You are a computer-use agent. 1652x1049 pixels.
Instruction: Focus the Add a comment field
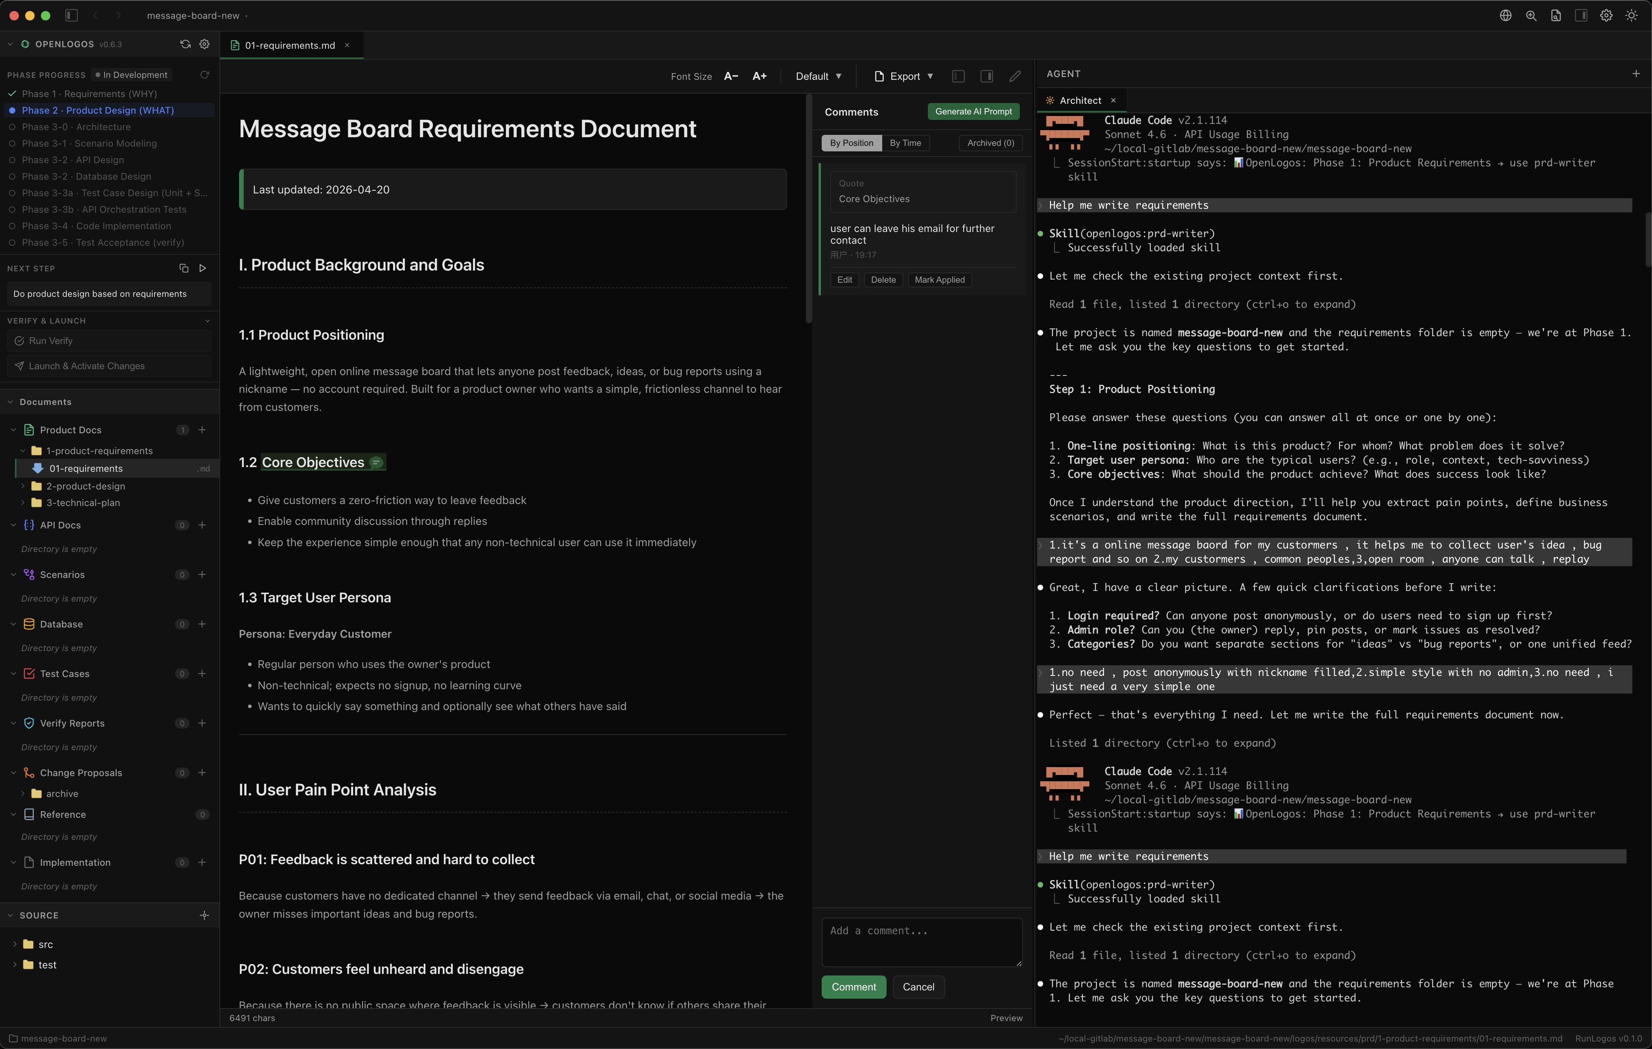coord(922,942)
